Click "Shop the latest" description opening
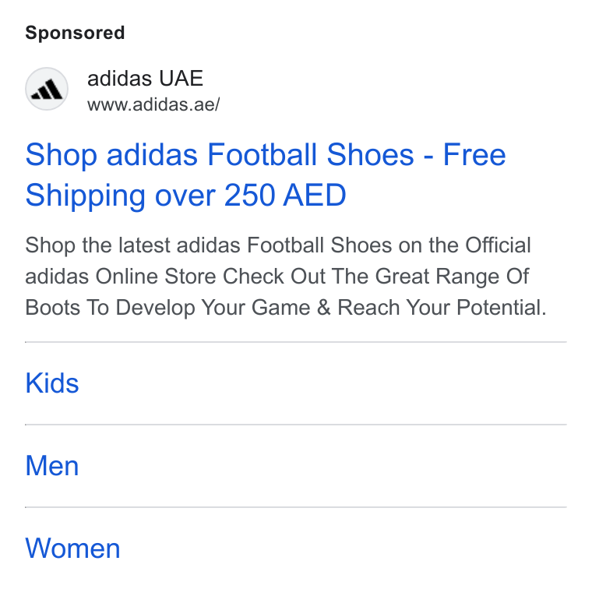592x589 pixels. [x=98, y=245]
